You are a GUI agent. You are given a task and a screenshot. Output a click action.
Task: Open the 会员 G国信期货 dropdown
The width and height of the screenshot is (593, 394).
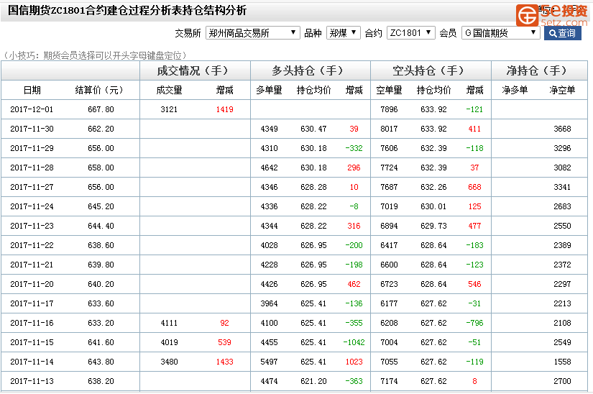coord(501,33)
